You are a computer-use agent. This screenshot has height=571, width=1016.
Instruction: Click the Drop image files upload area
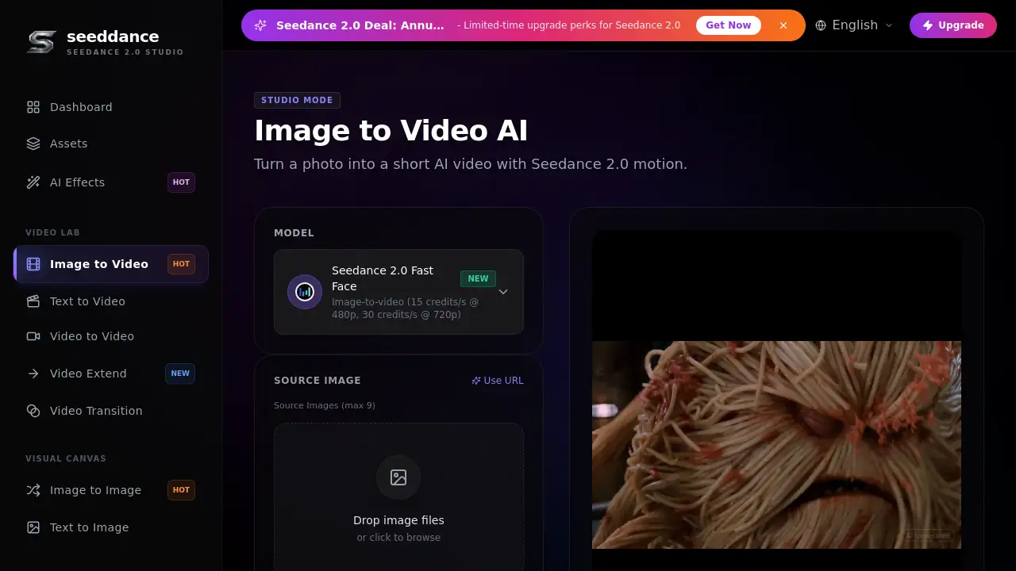(x=398, y=497)
